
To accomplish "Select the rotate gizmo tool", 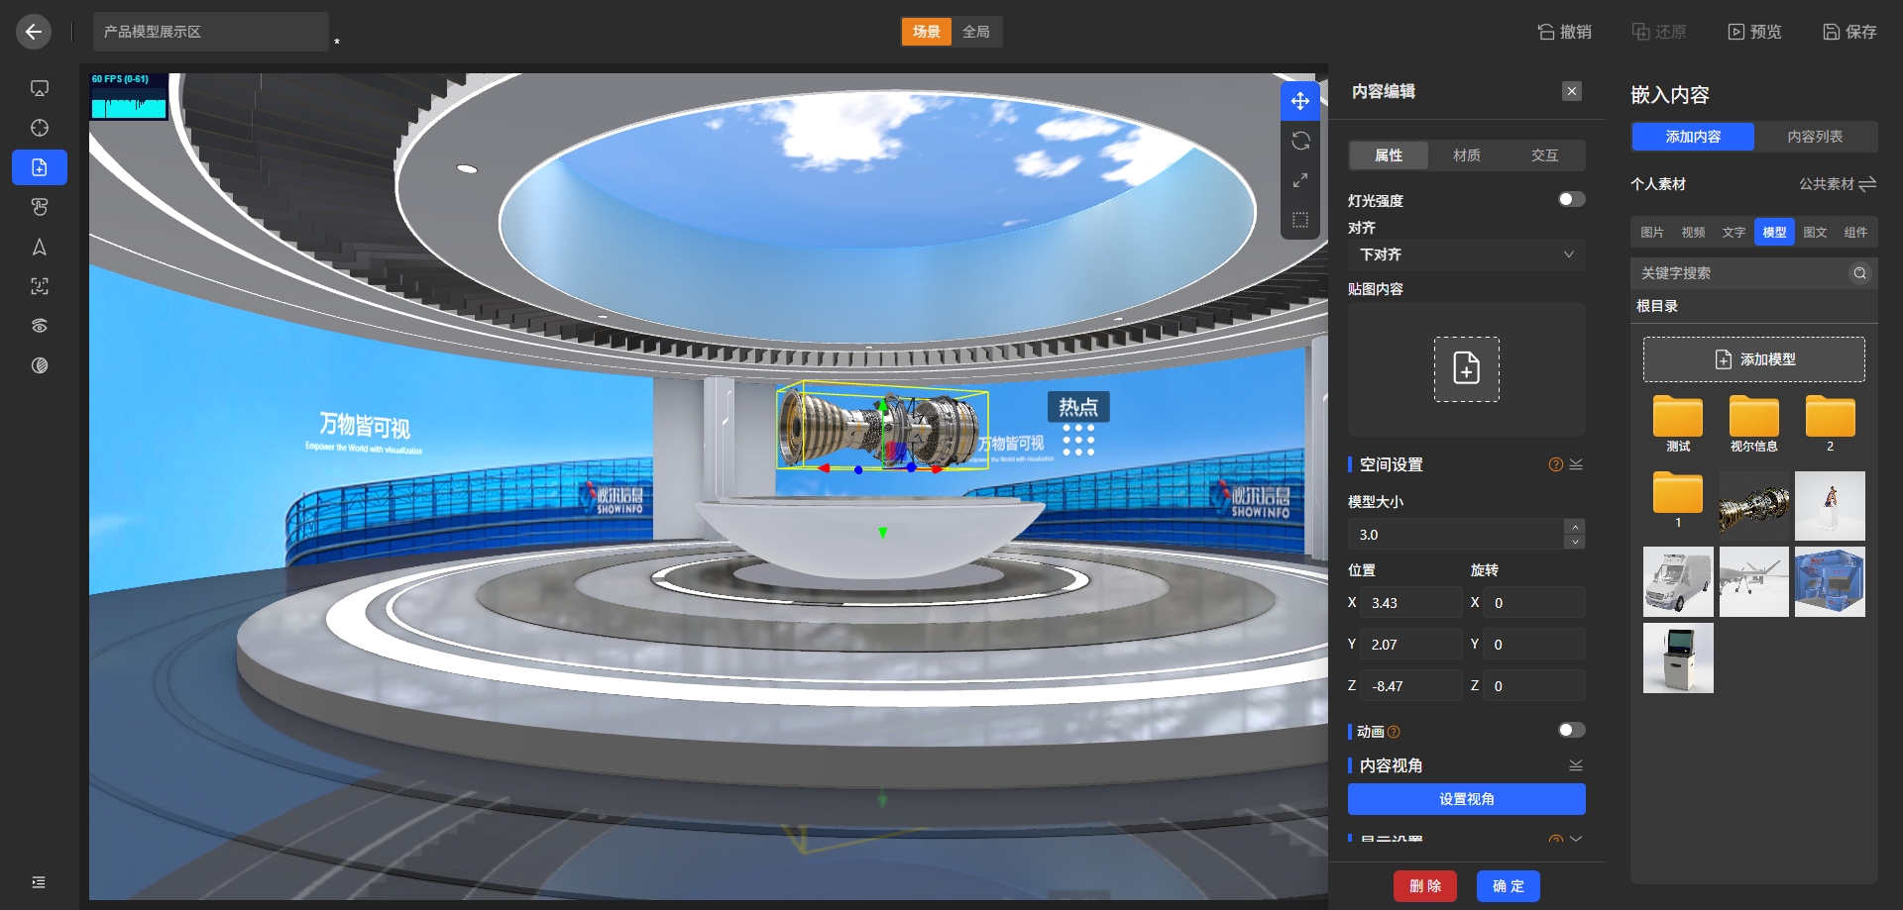I will [1300, 141].
